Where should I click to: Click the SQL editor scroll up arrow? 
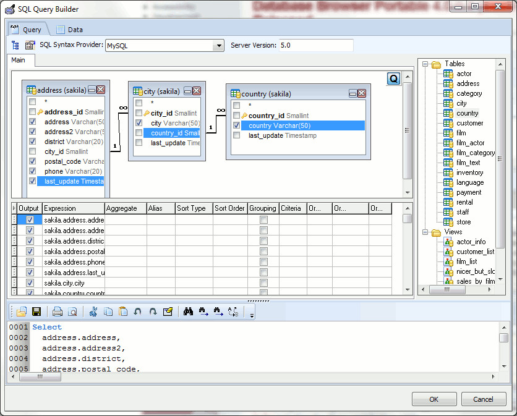coord(504,328)
